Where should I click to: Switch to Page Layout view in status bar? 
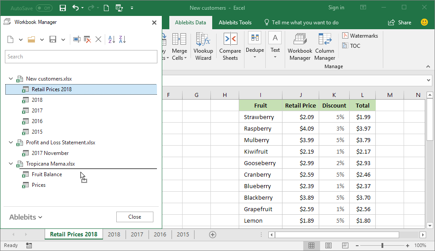(x=328, y=245)
